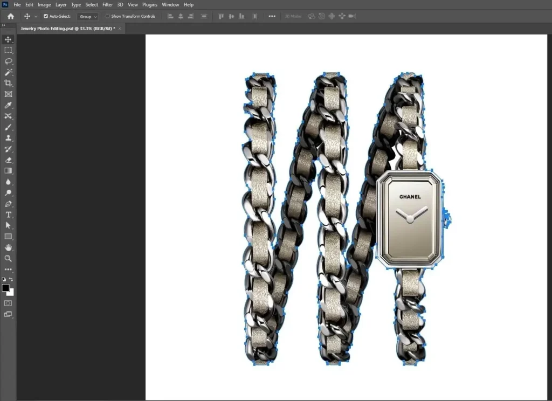Expand the Move tool preset picker arrow

[x=36, y=17]
